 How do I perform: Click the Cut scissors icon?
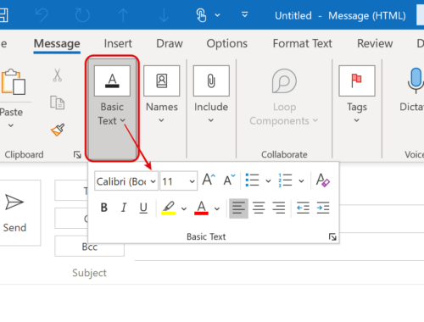(58, 75)
